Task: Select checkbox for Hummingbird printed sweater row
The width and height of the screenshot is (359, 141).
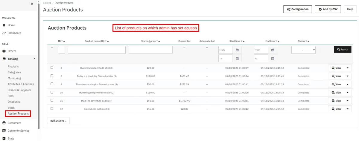Action: [52, 92]
